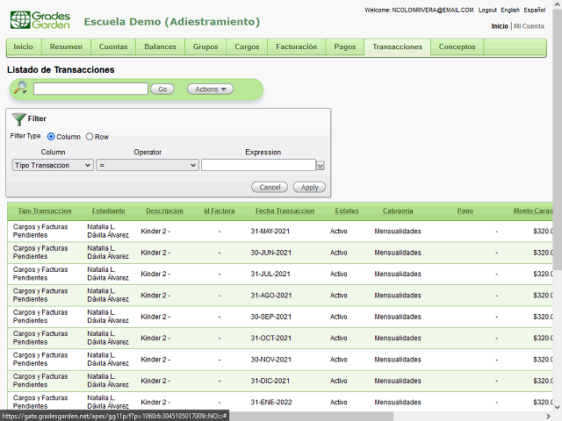The height and width of the screenshot is (421, 562).
Task: Switch to the Facturación tab
Action: tap(296, 46)
